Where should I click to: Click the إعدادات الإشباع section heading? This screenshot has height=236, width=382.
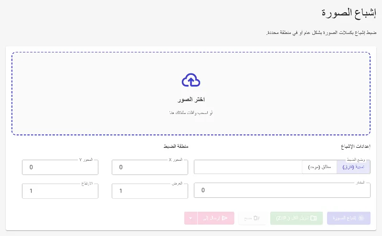coord(355,146)
